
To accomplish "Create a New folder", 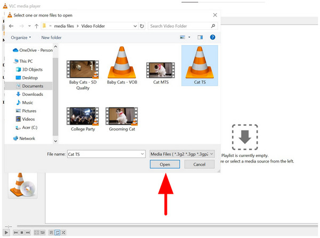I will point(51,37).
